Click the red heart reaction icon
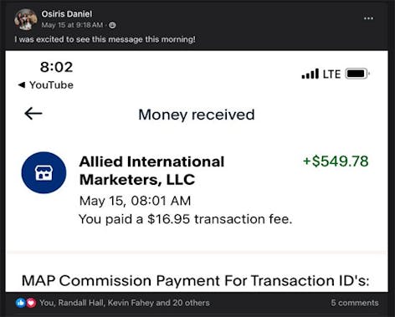 point(31,303)
